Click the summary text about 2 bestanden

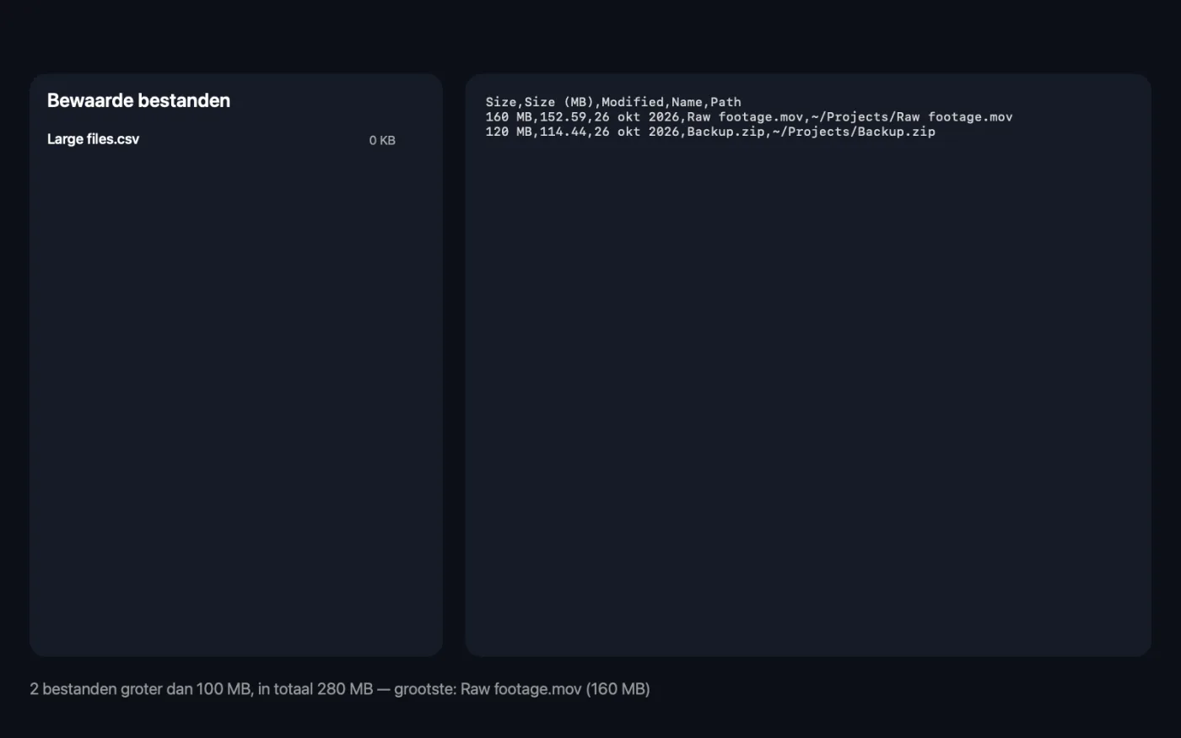(340, 689)
